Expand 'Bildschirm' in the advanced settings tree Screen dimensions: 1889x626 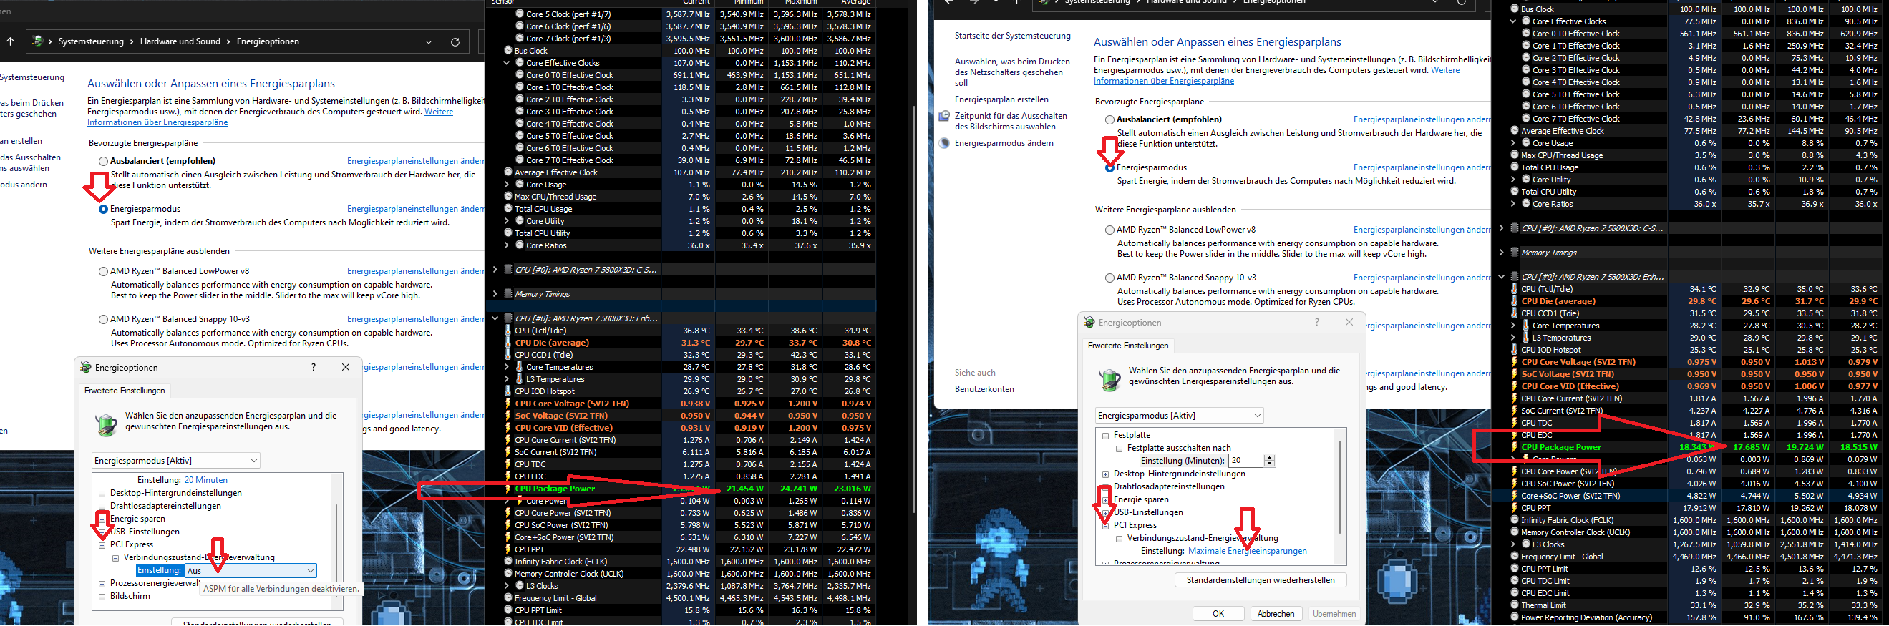click(102, 597)
